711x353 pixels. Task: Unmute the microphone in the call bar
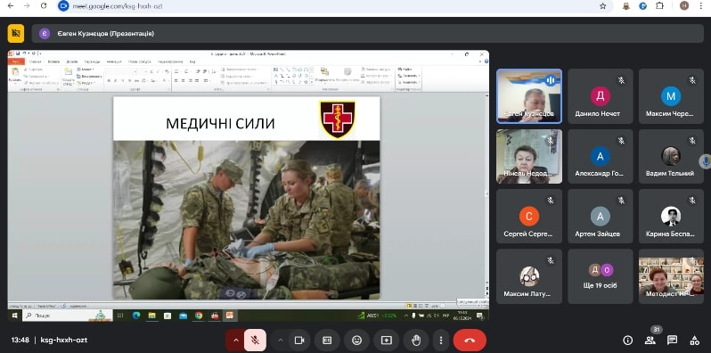click(x=256, y=341)
